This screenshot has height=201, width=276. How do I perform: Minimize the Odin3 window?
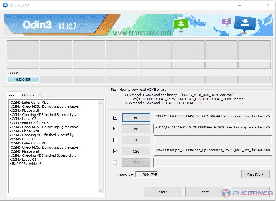(239, 5)
